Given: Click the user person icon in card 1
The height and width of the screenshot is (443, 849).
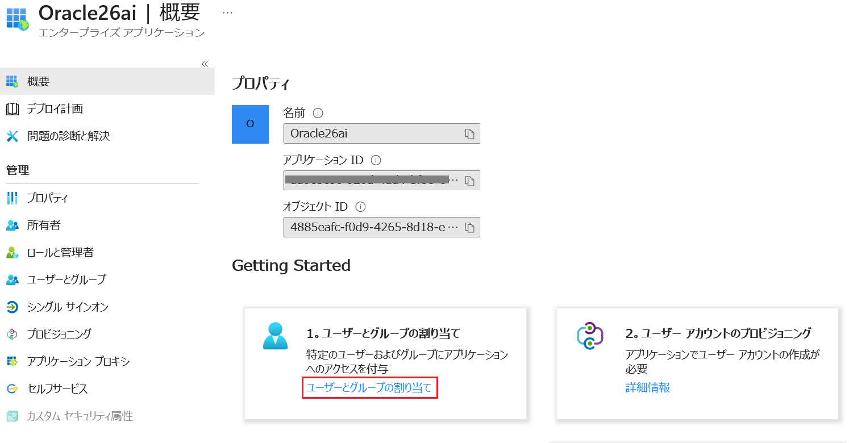Looking at the screenshot, I should click(x=276, y=336).
